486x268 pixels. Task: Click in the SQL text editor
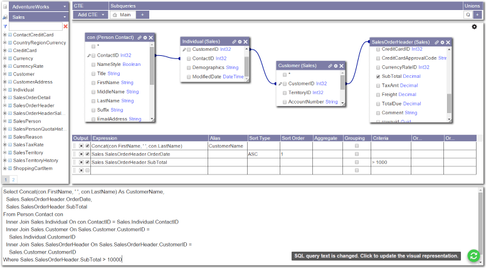[x=240, y=226]
